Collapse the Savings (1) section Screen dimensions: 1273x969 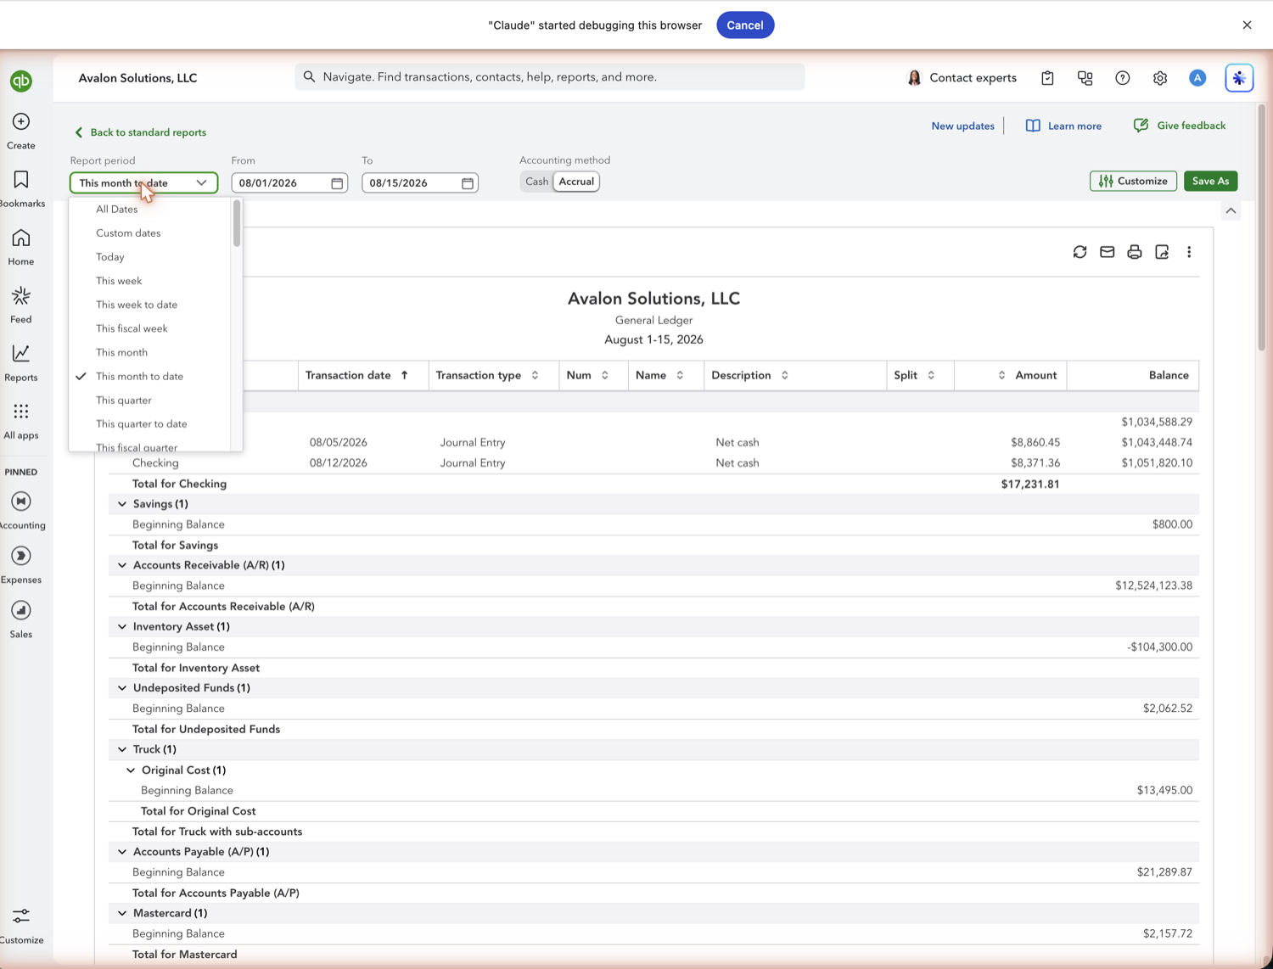122,504
